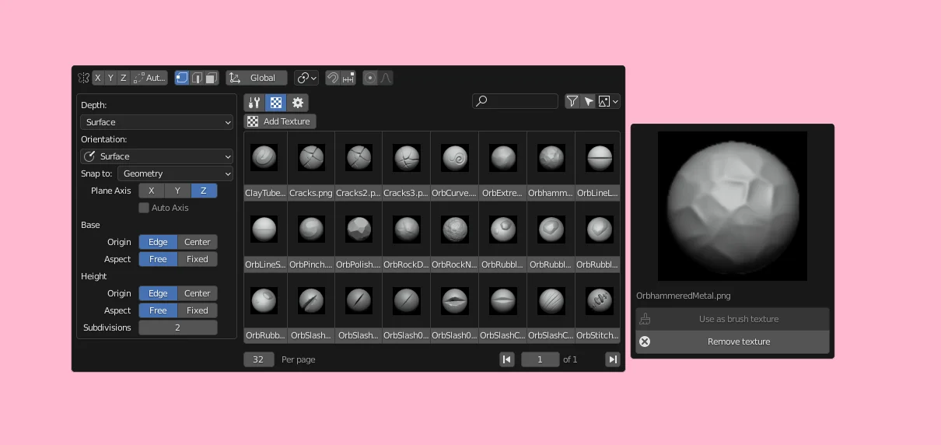This screenshot has width=941, height=445.
Task: Open the tool settings wrench tab
Action: [x=254, y=103]
